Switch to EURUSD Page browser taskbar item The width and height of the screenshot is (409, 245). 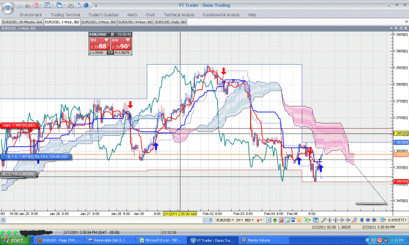coord(59,240)
